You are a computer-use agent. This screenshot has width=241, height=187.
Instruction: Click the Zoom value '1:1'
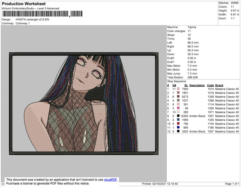pyautogui.click(x=233, y=19)
